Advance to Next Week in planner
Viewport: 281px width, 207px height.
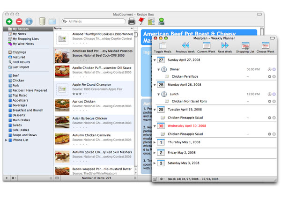[x=225, y=48]
